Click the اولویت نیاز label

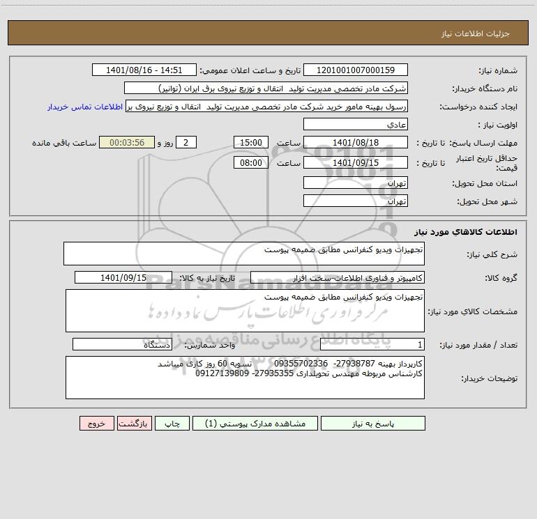498,125
